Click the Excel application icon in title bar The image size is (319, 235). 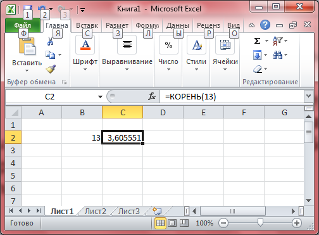10,10
